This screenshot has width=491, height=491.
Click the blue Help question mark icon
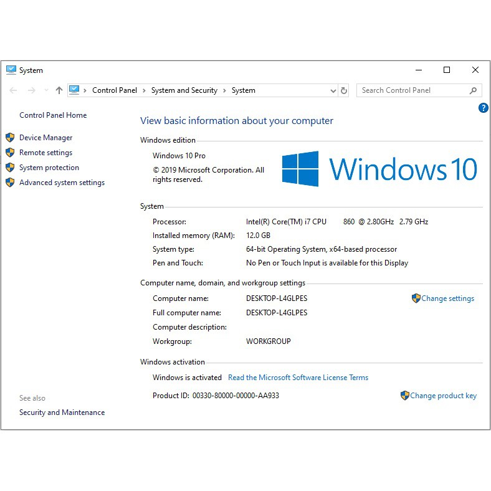[483, 108]
